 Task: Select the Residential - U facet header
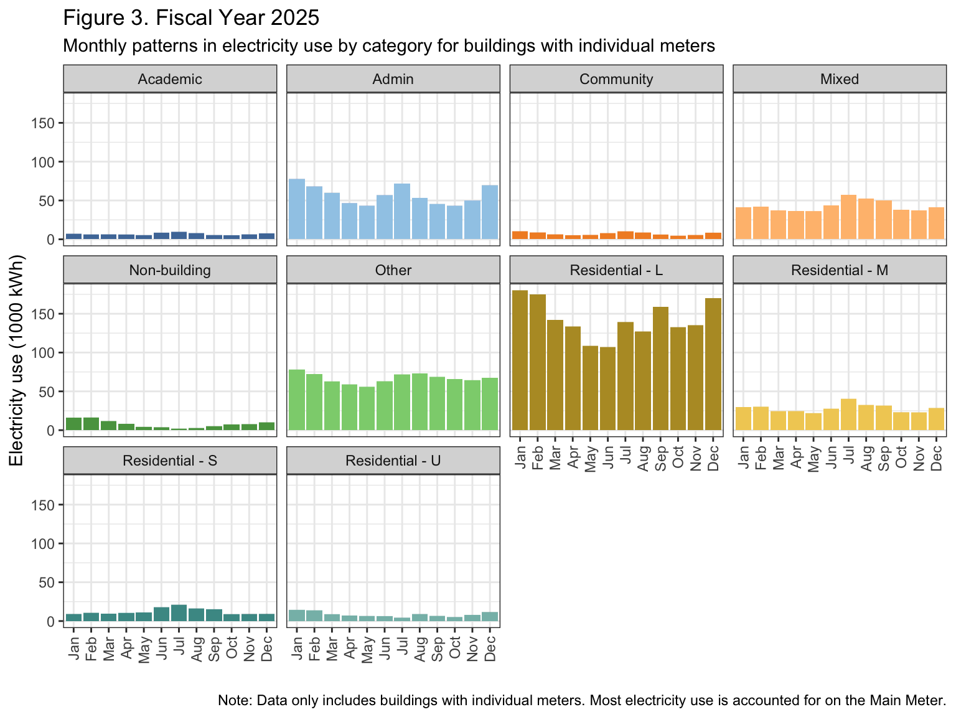point(393,461)
